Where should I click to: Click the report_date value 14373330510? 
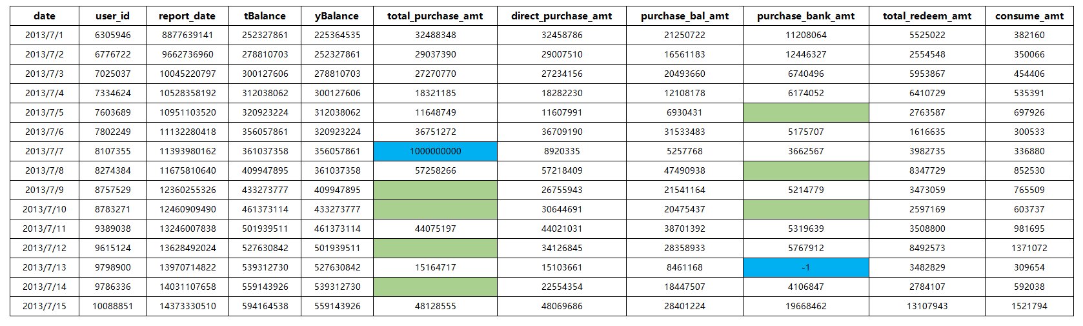click(188, 306)
